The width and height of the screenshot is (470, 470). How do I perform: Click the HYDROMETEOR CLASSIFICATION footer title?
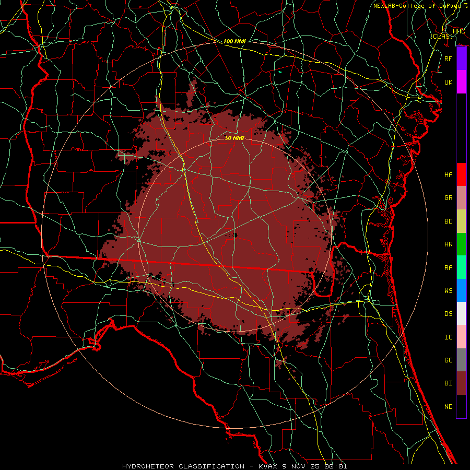(183, 466)
